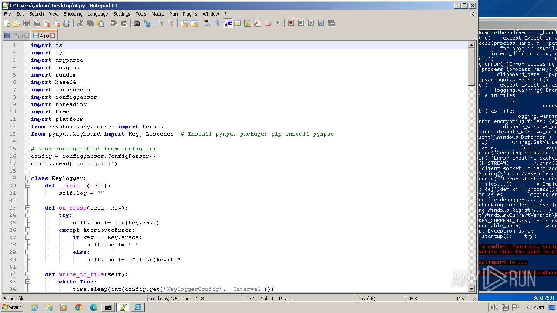Viewport: 557px width, 313px height.
Task: Click the document X button in menu bar
Action: point(473,14)
